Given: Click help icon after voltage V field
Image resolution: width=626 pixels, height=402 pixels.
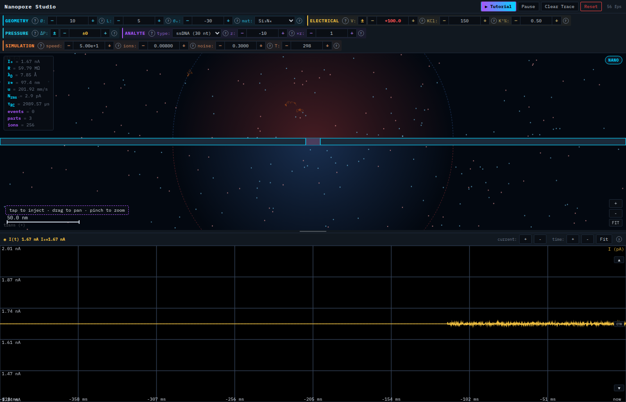Looking at the screenshot, I should pos(422,21).
